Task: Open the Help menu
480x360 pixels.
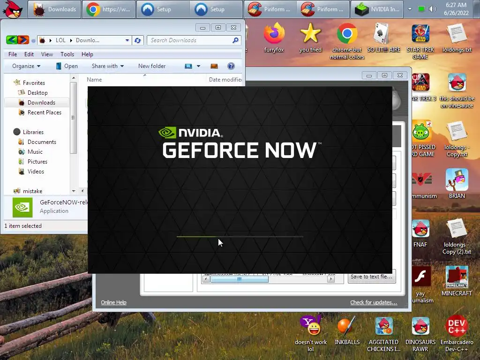Action: click(87, 54)
